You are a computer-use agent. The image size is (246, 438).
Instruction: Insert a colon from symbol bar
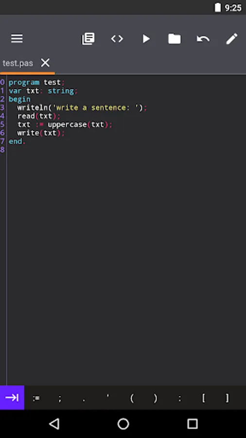coord(179,398)
